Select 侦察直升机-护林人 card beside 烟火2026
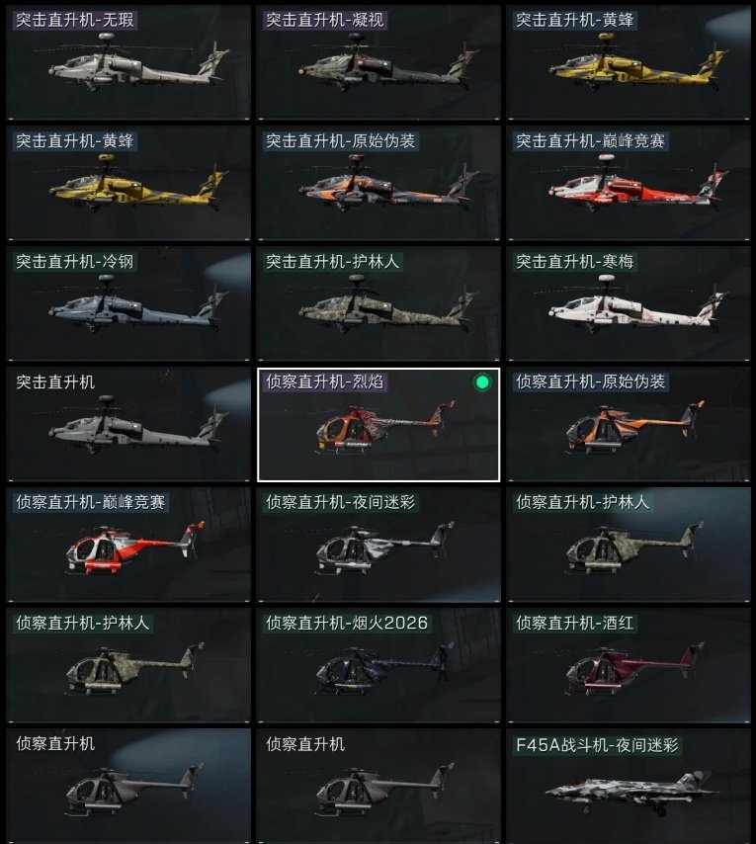 (x=128, y=665)
